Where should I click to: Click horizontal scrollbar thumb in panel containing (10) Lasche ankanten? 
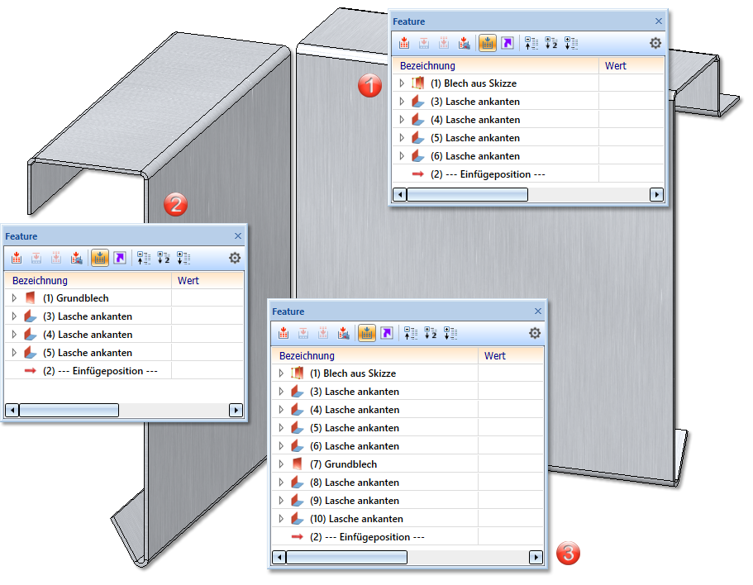coord(346,557)
